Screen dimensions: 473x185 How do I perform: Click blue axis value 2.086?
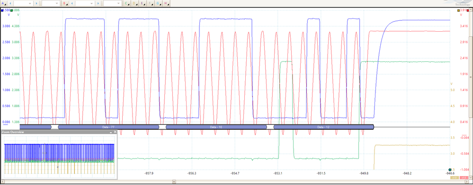click(x=6, y=58)
